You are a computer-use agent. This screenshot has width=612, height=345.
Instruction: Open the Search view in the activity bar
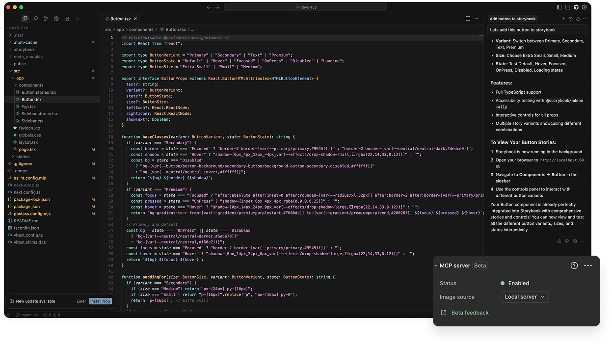(x=36, y=19)
